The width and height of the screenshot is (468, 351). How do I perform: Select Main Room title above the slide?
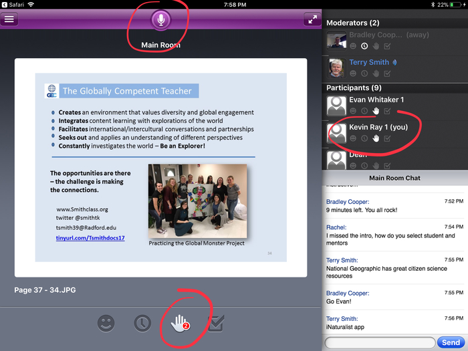tap(160, 45)
